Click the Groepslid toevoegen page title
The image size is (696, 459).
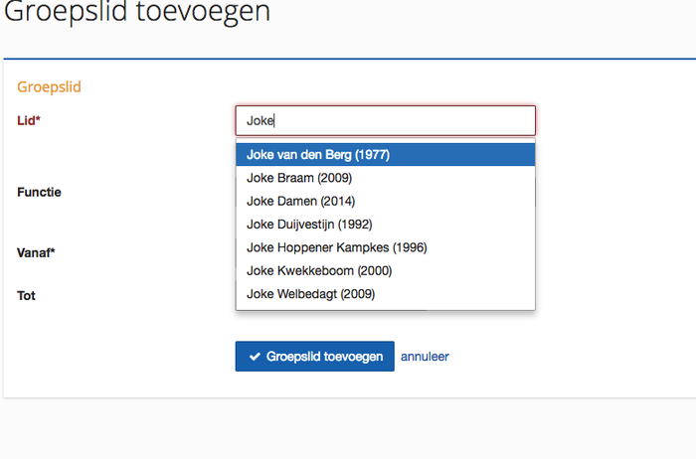tap(137, 14)
